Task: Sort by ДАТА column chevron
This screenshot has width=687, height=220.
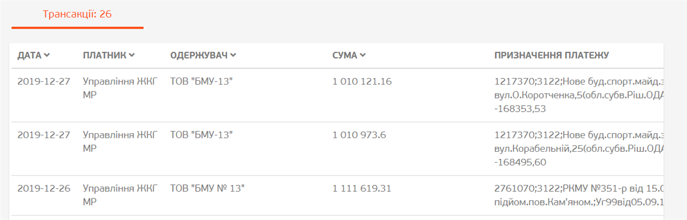Action: [47, 55]
